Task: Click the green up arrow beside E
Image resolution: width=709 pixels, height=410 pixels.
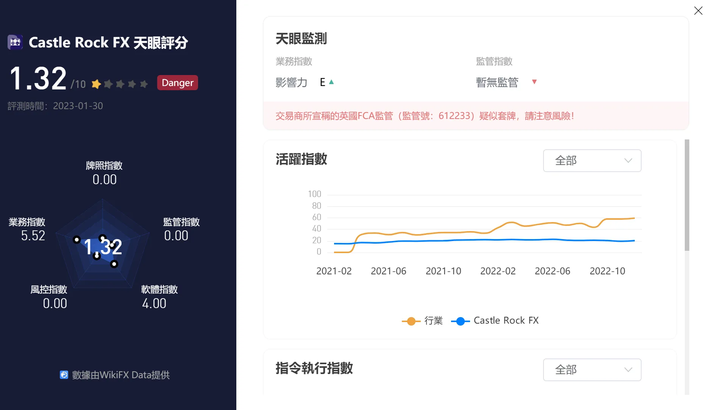Action: pos(331,82)
